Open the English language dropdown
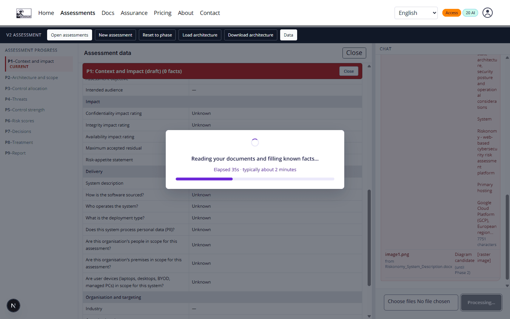 [416, 13]
